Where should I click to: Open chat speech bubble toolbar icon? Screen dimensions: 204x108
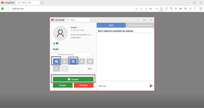[x=171, y=9]
